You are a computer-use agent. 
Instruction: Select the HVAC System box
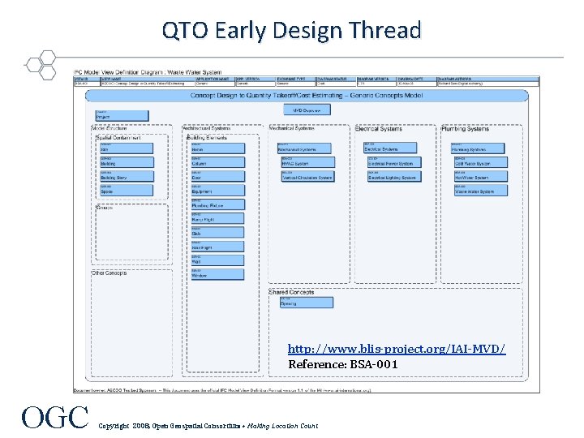(x=308, y=162)
